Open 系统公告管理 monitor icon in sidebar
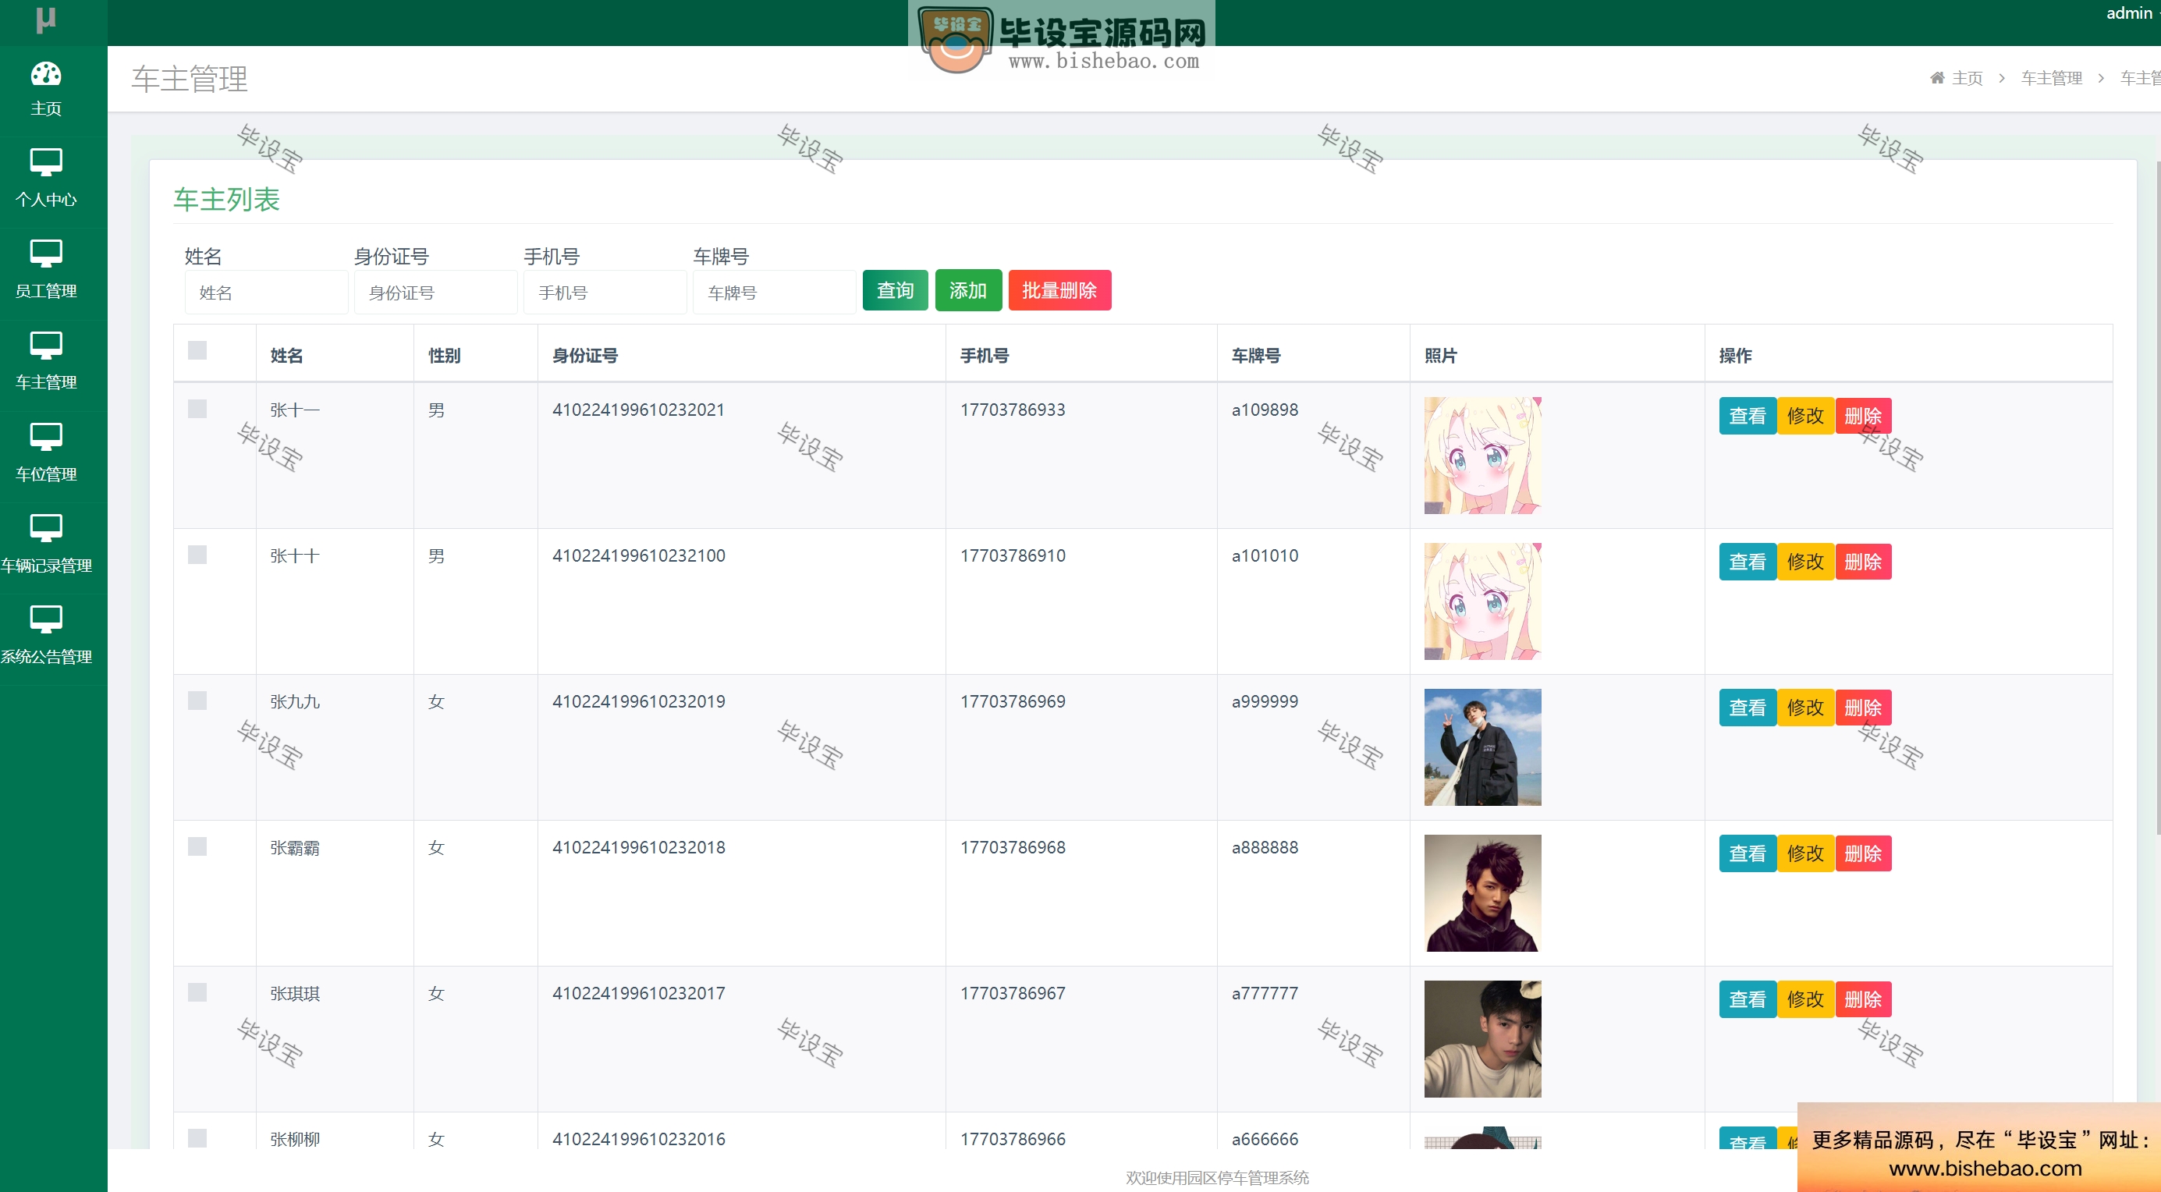 [x=45, y=618]
